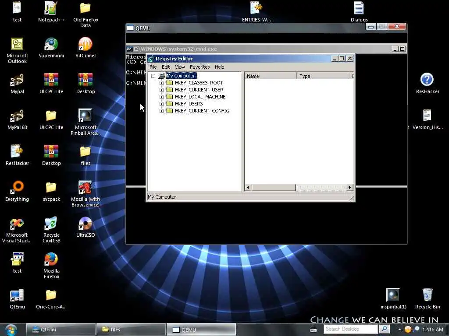Click the desktop search magnifier button
The image size is (449, 336).
384,329
